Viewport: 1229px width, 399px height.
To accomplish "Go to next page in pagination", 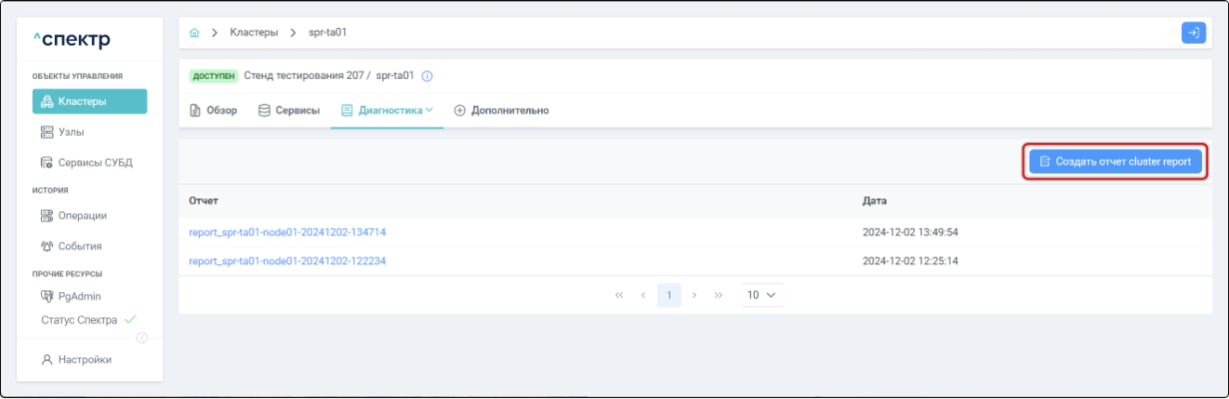I will click(694, 295).
